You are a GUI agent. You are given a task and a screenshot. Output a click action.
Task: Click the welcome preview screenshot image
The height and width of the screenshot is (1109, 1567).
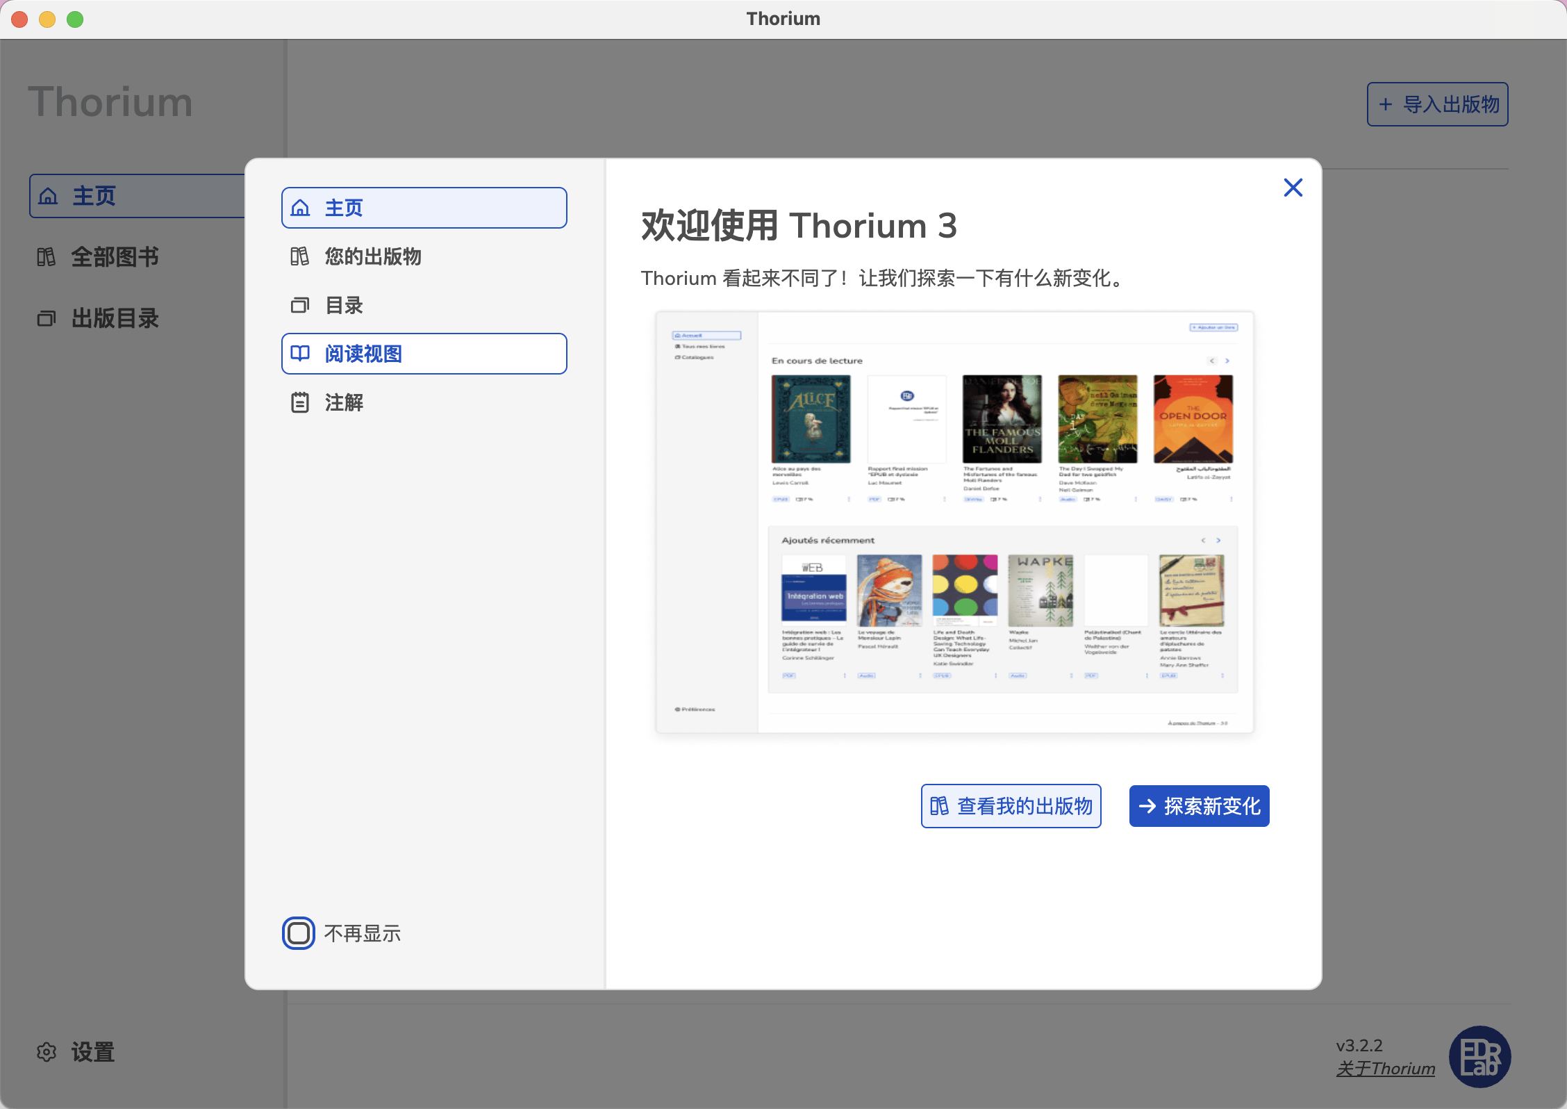(x=954, y=523)
